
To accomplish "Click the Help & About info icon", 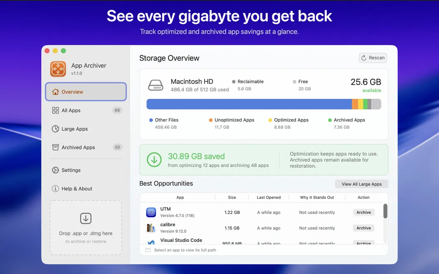I will tap(55, 188).
